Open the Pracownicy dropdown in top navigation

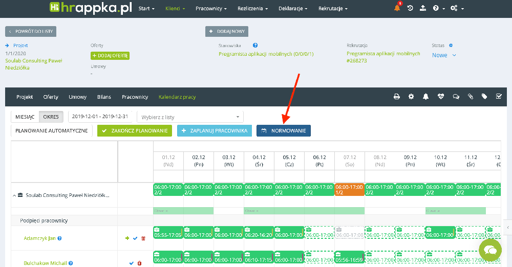coord(211,9)
